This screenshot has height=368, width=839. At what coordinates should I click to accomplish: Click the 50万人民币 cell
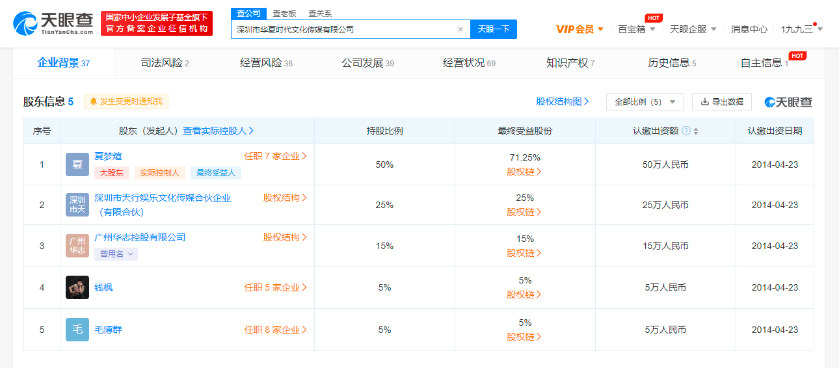665,164
